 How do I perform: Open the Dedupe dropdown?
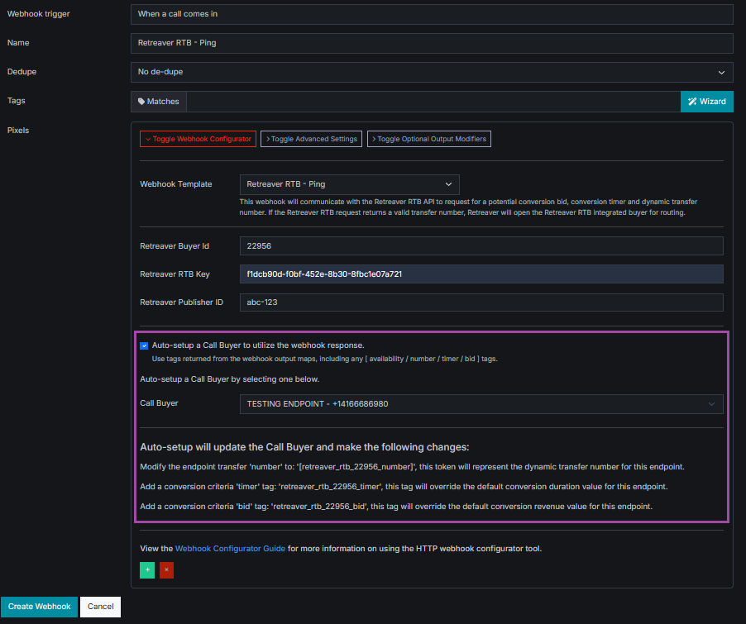pos(432,73)
